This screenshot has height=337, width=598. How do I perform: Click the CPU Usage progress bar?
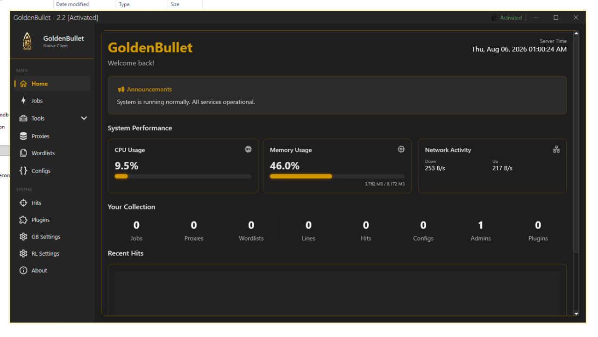pyautogui.click(x=183, y=176)
